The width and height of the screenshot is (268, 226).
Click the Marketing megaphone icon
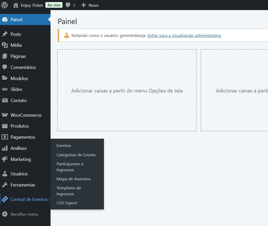pos(5,159)
